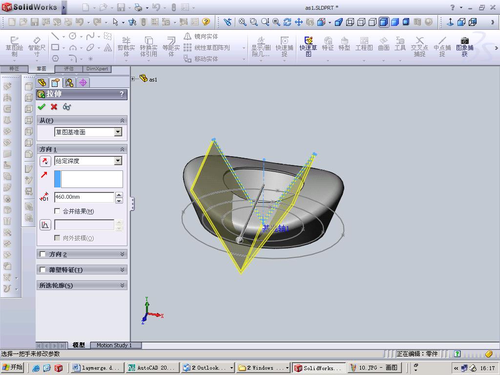Open 给定深度 end condition dropdown

click(118, 161)
